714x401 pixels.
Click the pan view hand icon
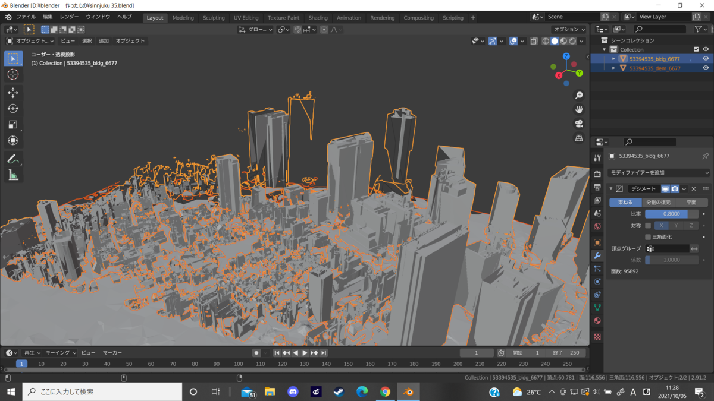click(579, 109)
